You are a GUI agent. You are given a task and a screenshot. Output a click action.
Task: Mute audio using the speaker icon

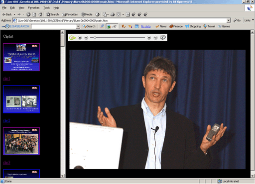155,38
